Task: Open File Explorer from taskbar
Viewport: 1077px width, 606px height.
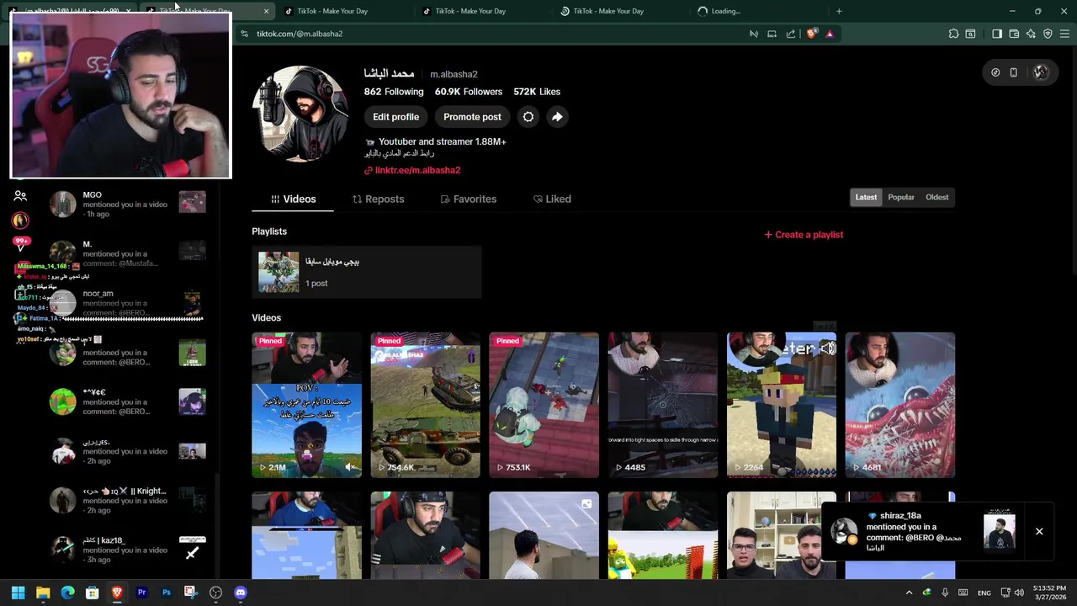Action: (x=43, y=593)
